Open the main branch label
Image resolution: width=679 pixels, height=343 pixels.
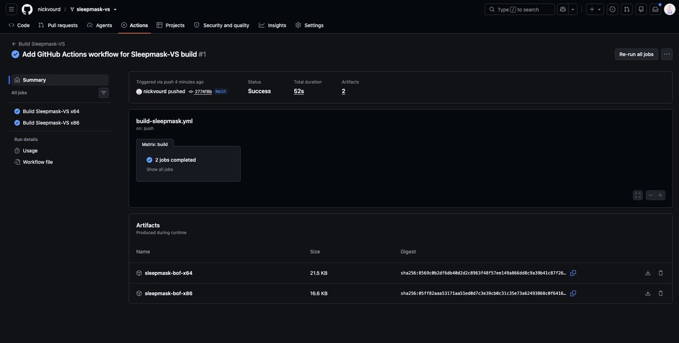tap(221, 91)
